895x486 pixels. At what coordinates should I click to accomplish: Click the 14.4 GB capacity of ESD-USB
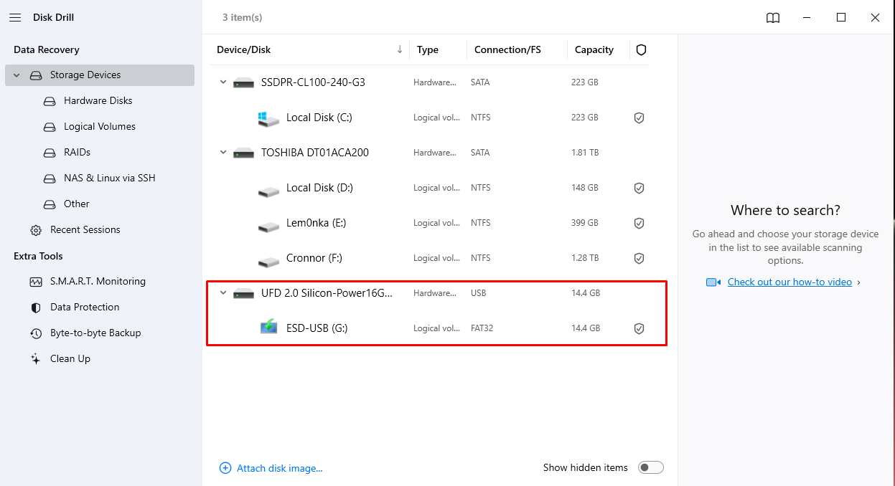(x=586, y=328)
